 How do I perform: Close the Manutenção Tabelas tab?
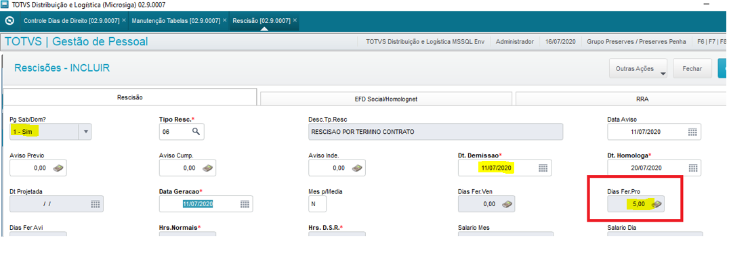pyautogui.click(x=225, y=21)
